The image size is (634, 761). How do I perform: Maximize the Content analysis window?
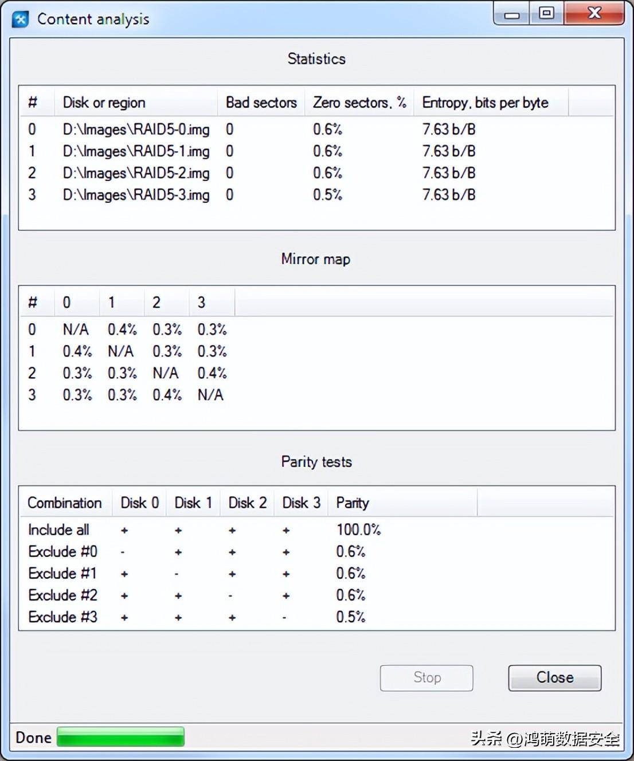coord(546,14)
